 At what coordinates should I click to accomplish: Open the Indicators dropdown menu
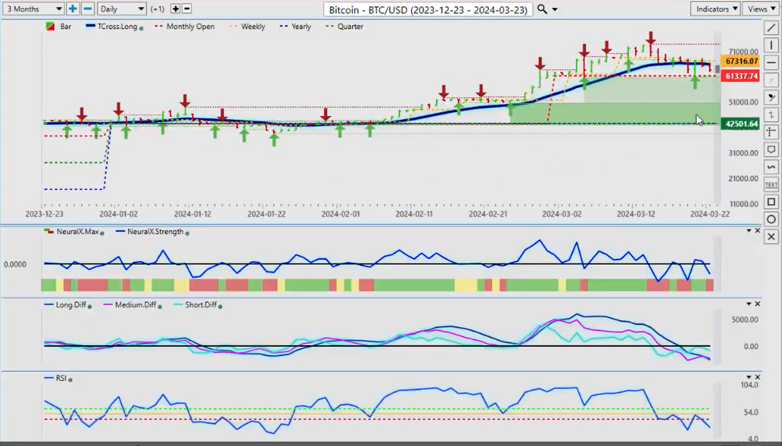[716, 9]
